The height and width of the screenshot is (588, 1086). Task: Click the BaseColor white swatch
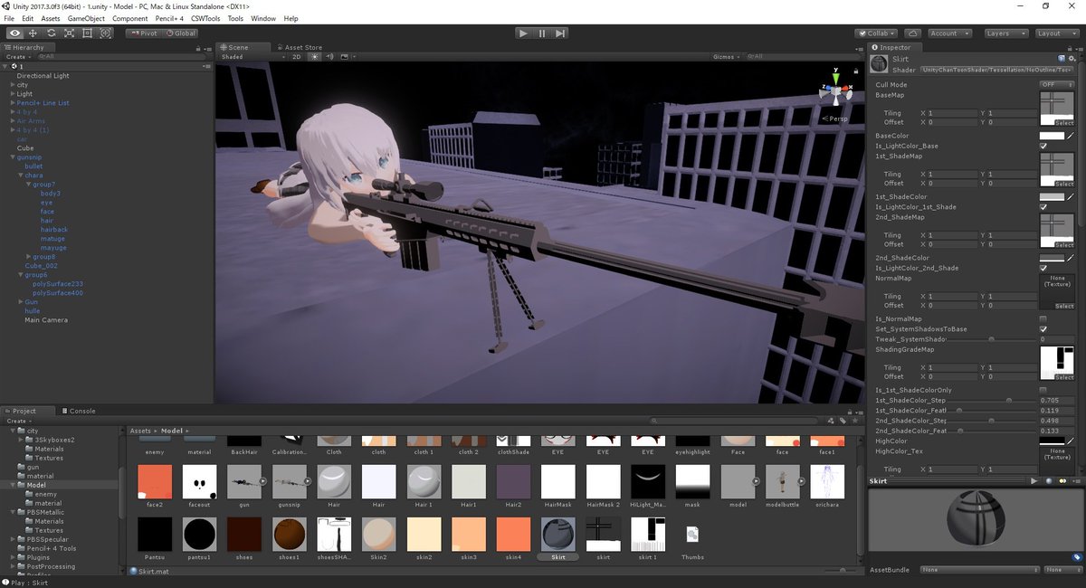click(x=1052, y=136)
